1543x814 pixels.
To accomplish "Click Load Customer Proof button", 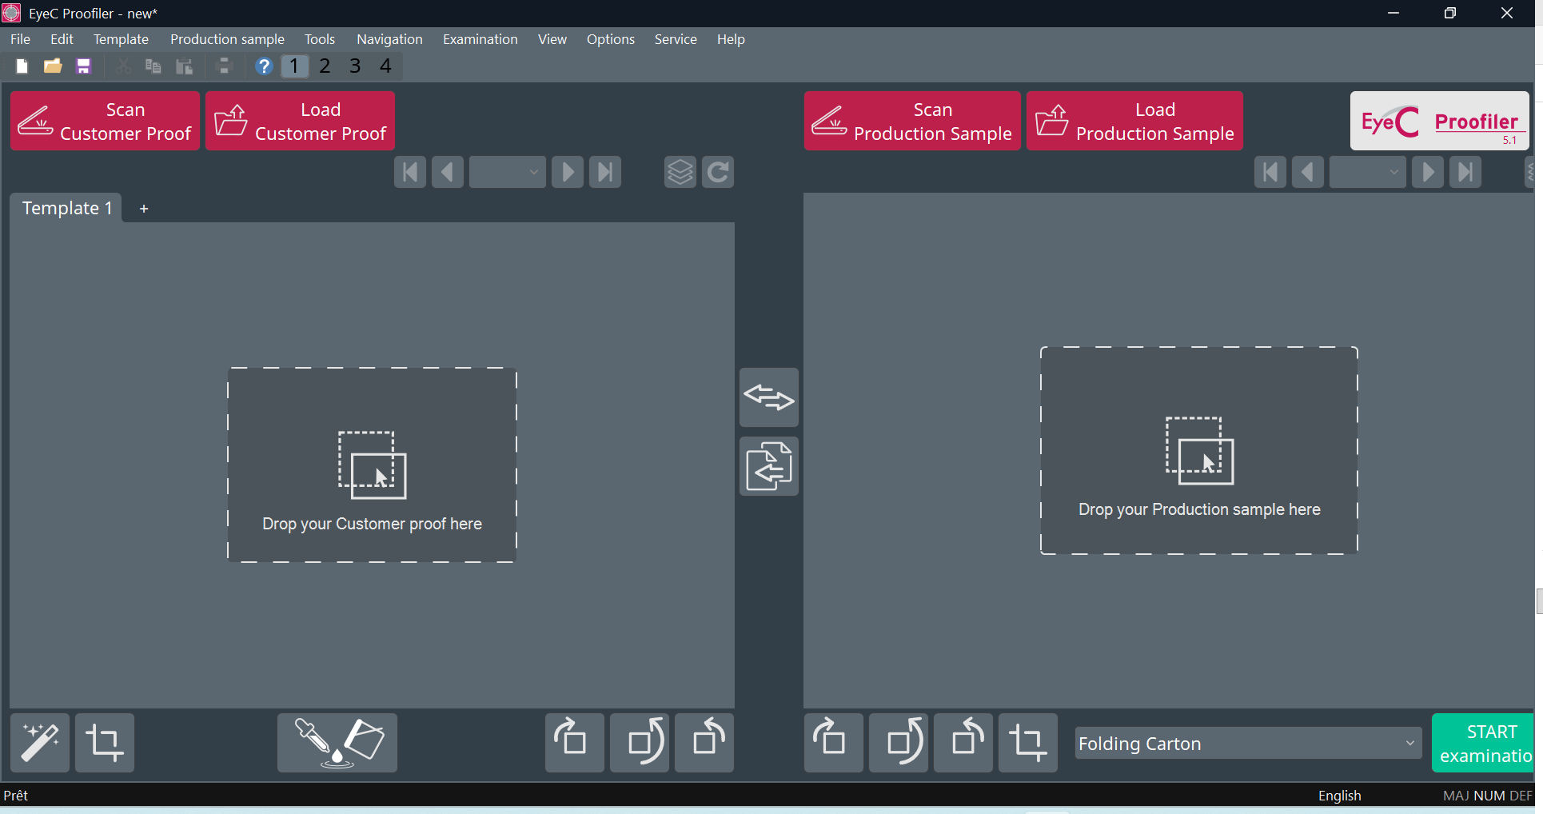I will (301, 121).
